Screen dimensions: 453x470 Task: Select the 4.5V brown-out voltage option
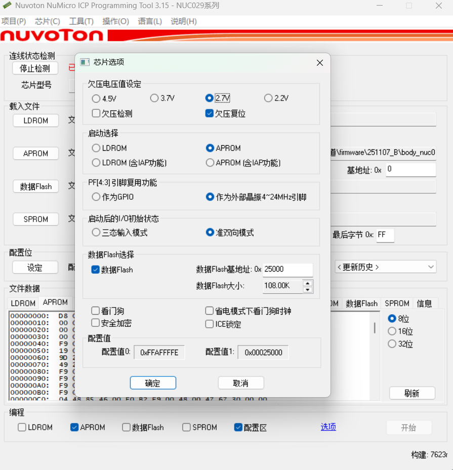point(96,99)
